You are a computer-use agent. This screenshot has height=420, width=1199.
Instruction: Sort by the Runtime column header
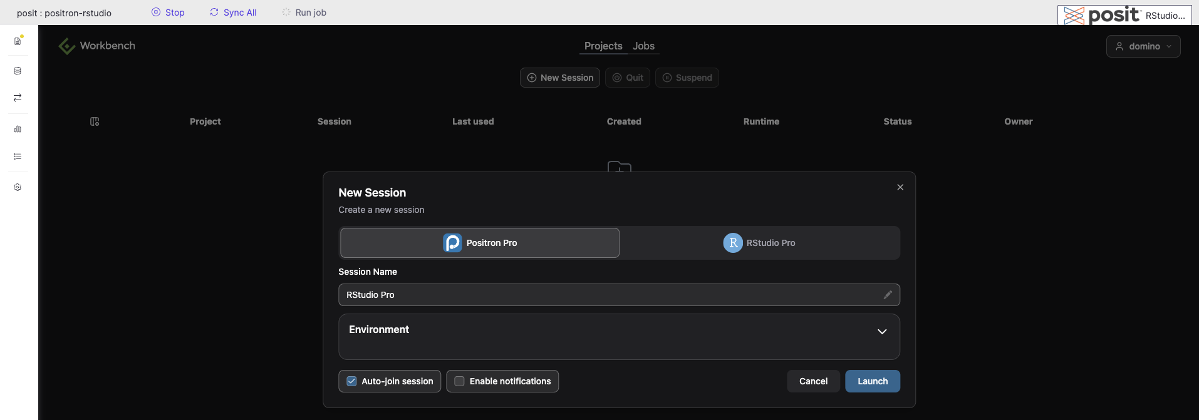tap(761, 121)
